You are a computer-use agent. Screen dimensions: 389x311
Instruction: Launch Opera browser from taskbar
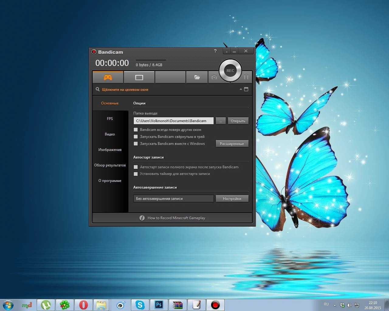point(84,305)
